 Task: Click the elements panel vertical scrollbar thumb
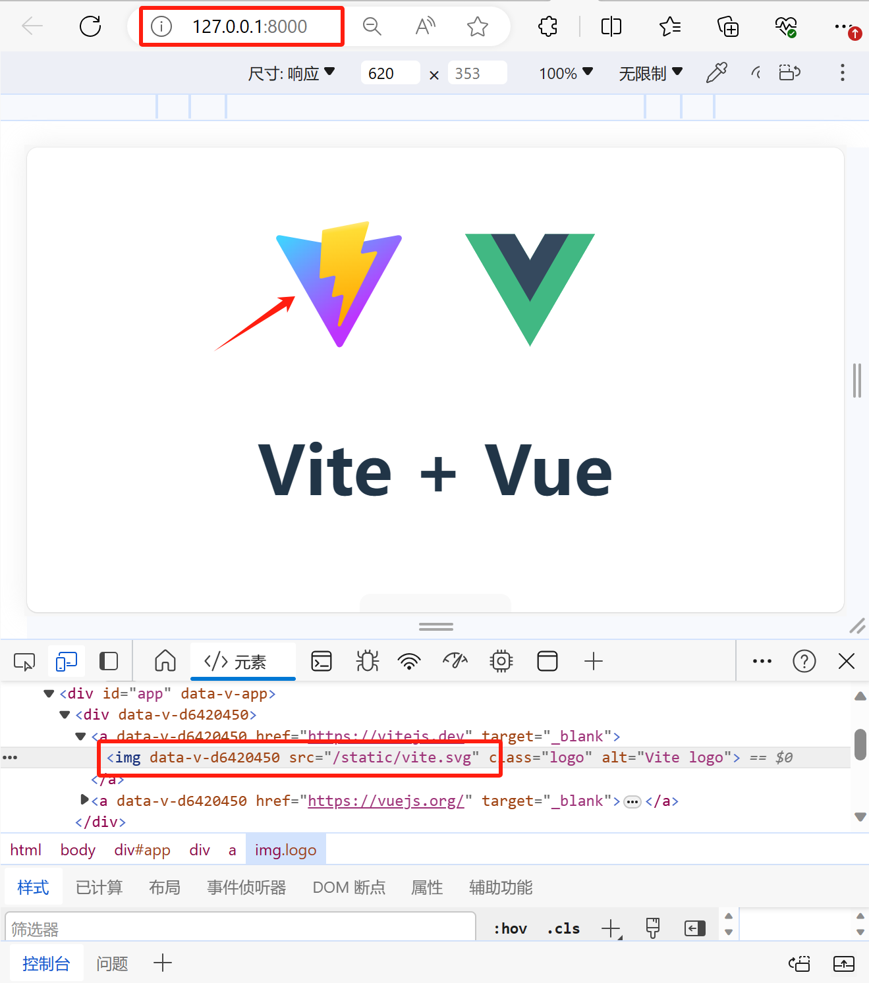click(860, 744)
